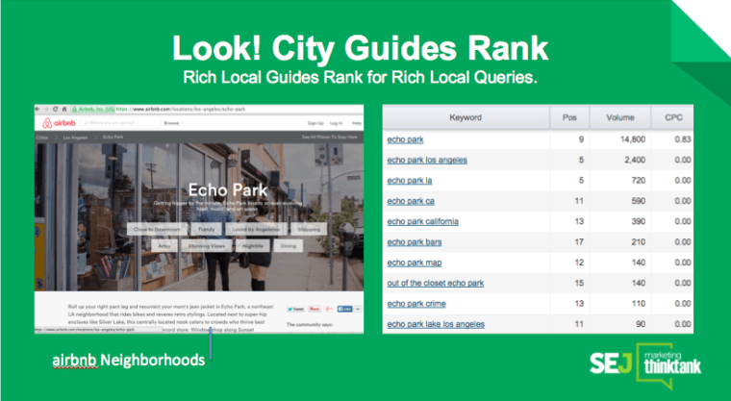Click the Echo Park breadcrumb
This screenshot has height=401, width=731.
pos(113,138)
